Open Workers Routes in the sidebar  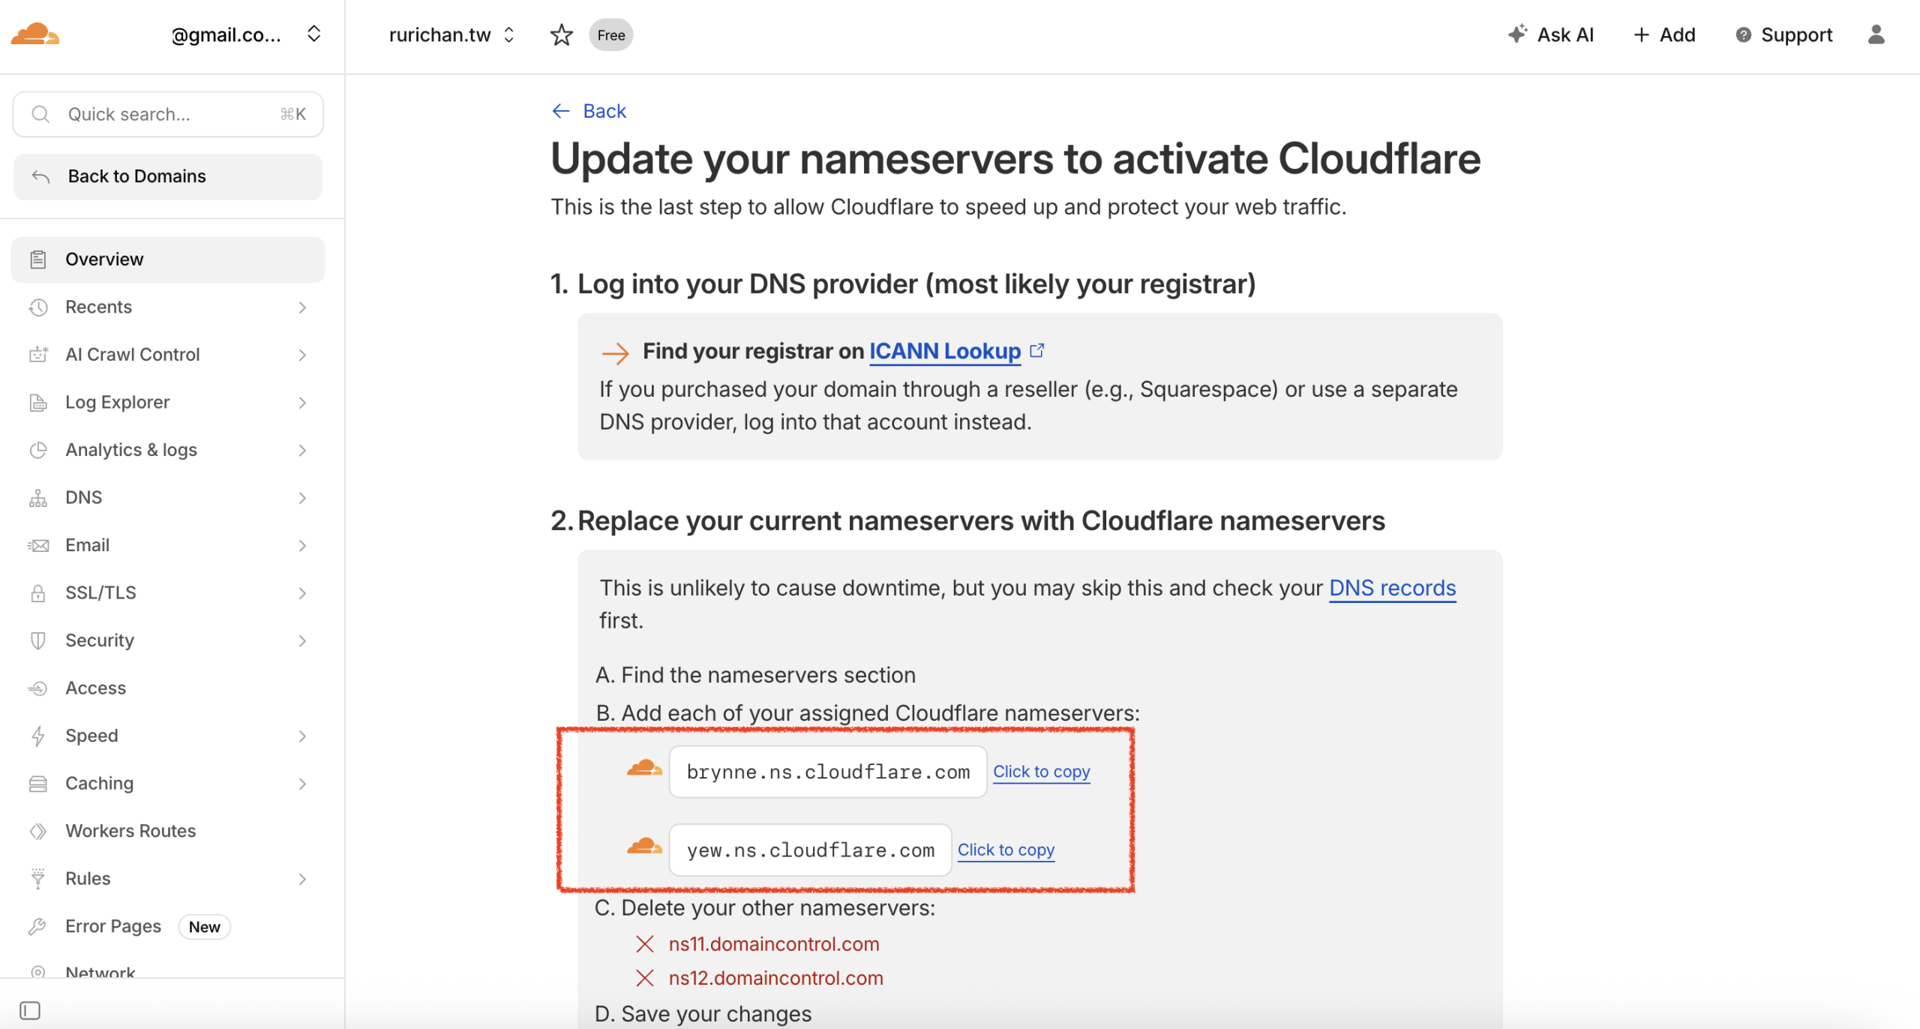point(130,830)
